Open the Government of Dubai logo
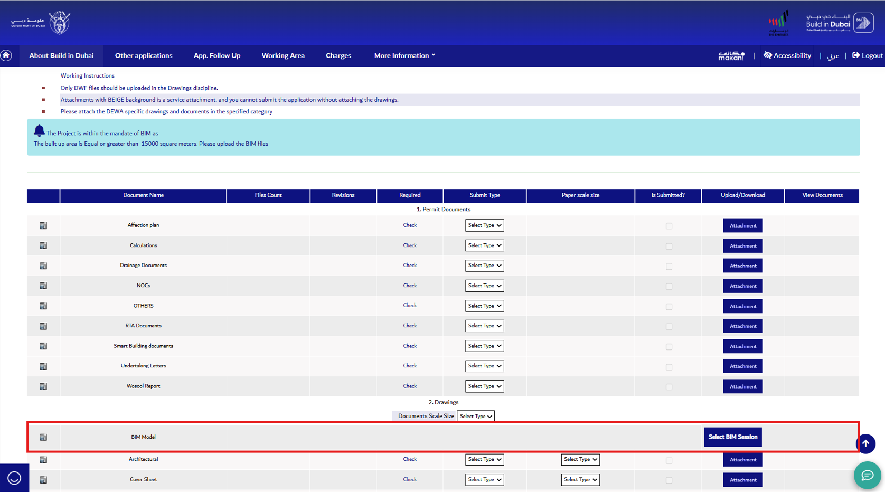The image size is (885, 492). pyautogui.click(x=41, y=23)
